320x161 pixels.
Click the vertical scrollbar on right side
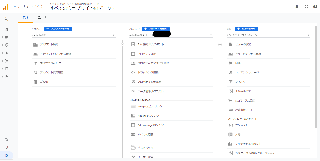[x=315, y=77]
